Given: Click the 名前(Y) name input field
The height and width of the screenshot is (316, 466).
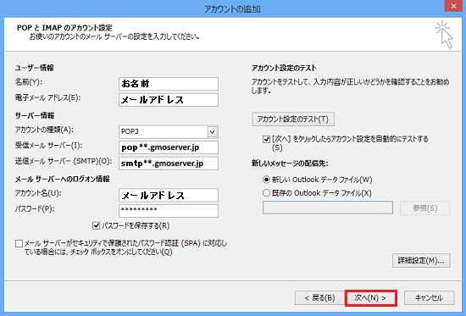Looking at the screenshot, I should coord(169,84).
